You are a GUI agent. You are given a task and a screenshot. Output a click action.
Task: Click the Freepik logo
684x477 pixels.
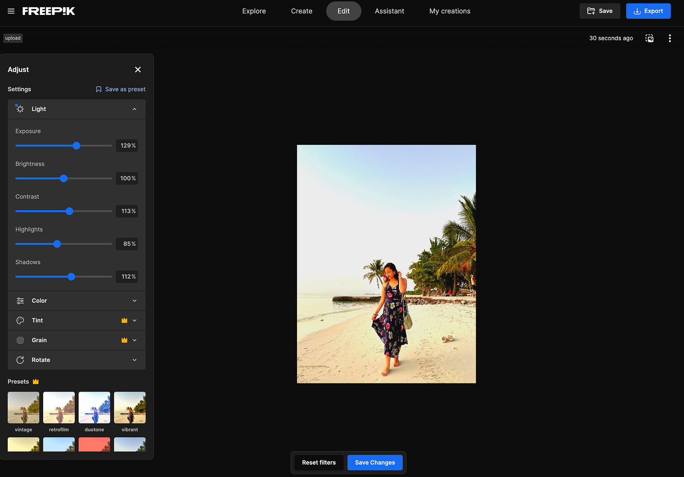point(49,11)
